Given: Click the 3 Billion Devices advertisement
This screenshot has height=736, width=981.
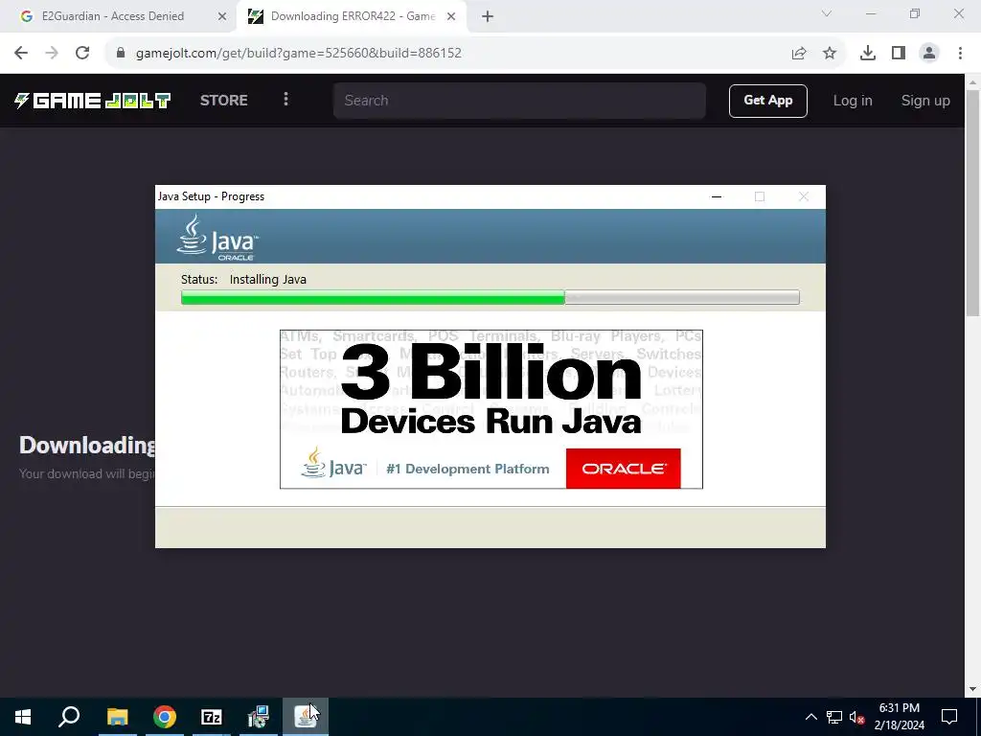Looking at the screenshot, I should 491,408.
